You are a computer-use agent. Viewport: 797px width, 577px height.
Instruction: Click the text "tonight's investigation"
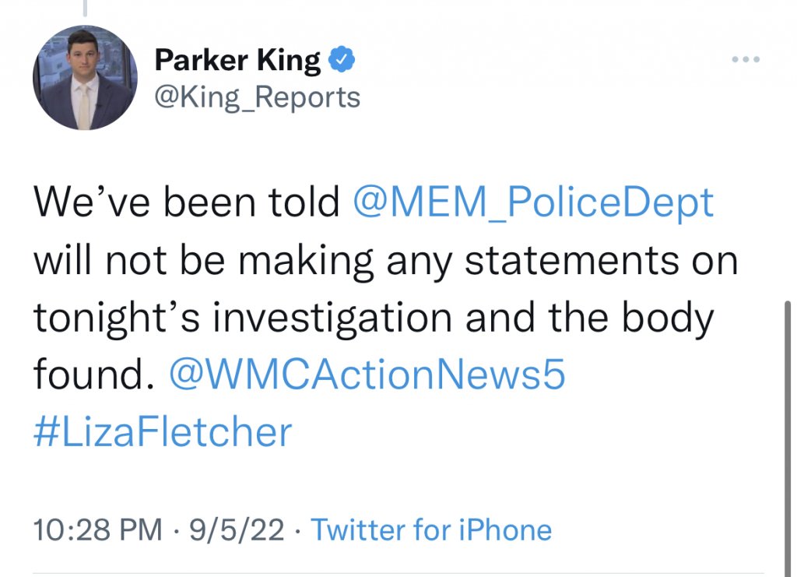(242, 318)
